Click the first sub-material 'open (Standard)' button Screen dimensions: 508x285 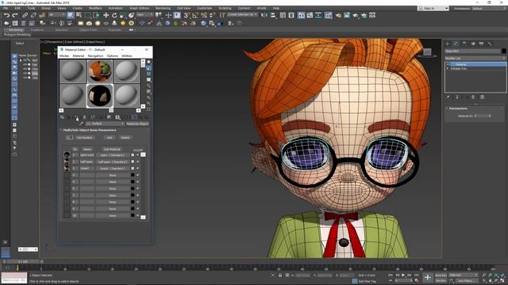coord(113,155)
